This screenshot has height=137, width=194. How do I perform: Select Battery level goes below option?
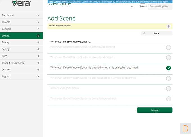pos(168,89)
